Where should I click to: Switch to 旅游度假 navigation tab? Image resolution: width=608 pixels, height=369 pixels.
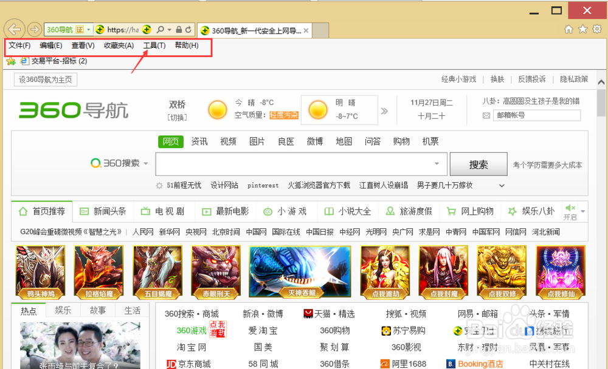[409, 211]
